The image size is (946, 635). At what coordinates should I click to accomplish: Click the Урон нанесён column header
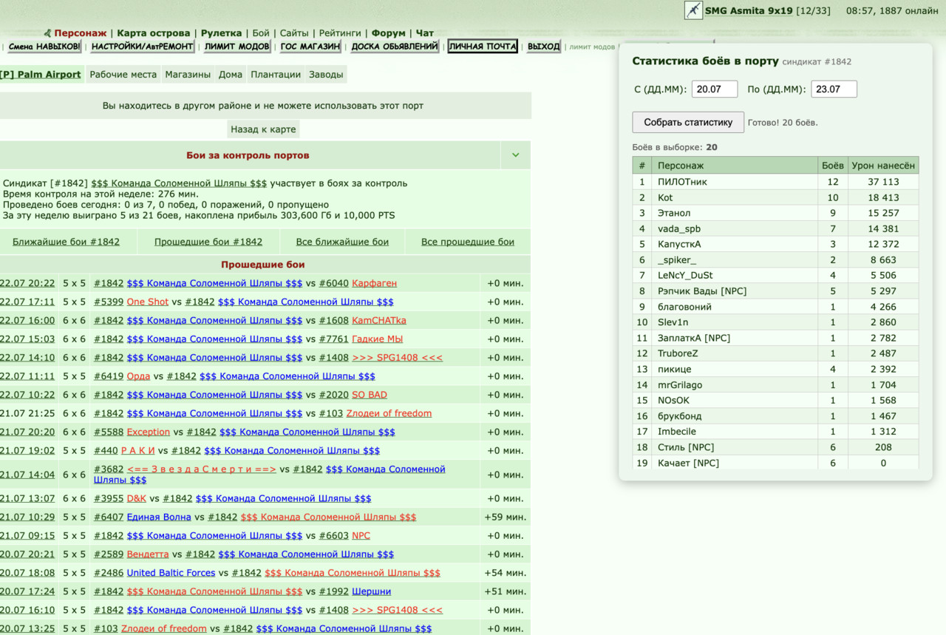pos(883,166)
